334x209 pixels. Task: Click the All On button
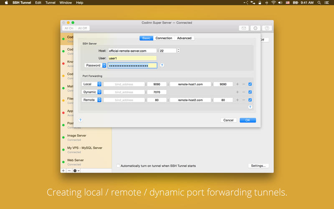[x=69, y=28]
